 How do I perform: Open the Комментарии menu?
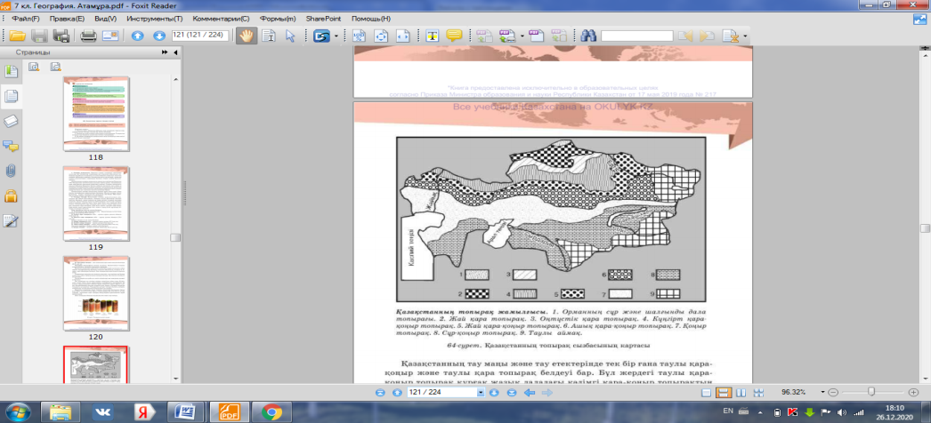222,19
